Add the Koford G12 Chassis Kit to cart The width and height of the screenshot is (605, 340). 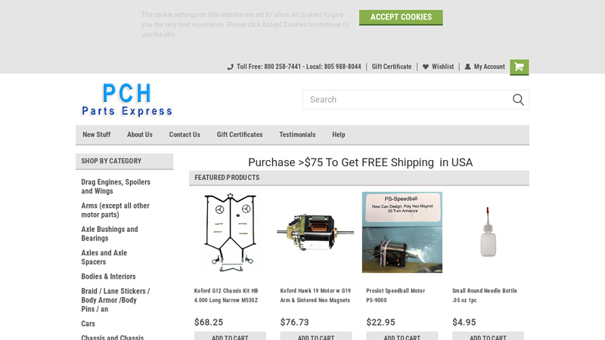[x=230, y=336]
